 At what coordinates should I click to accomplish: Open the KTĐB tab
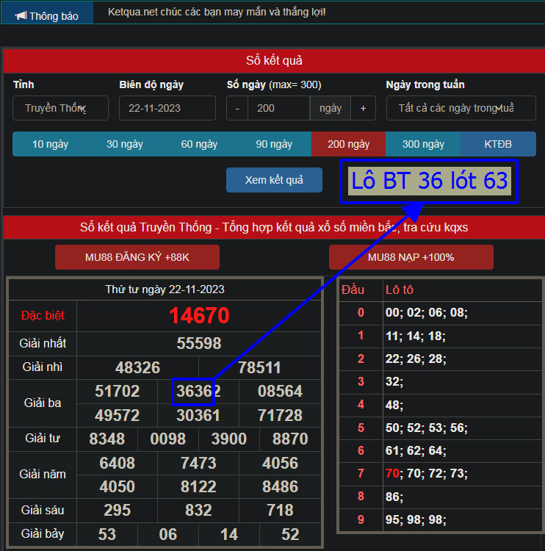[x=498, y=144]
